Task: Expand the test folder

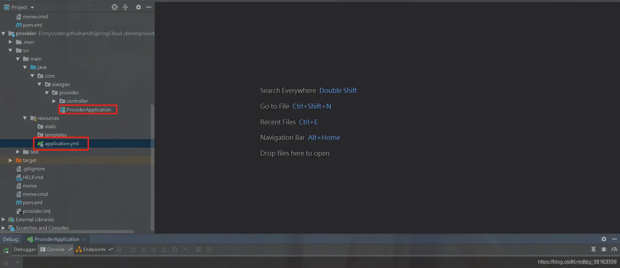Action: pos(18,152)
